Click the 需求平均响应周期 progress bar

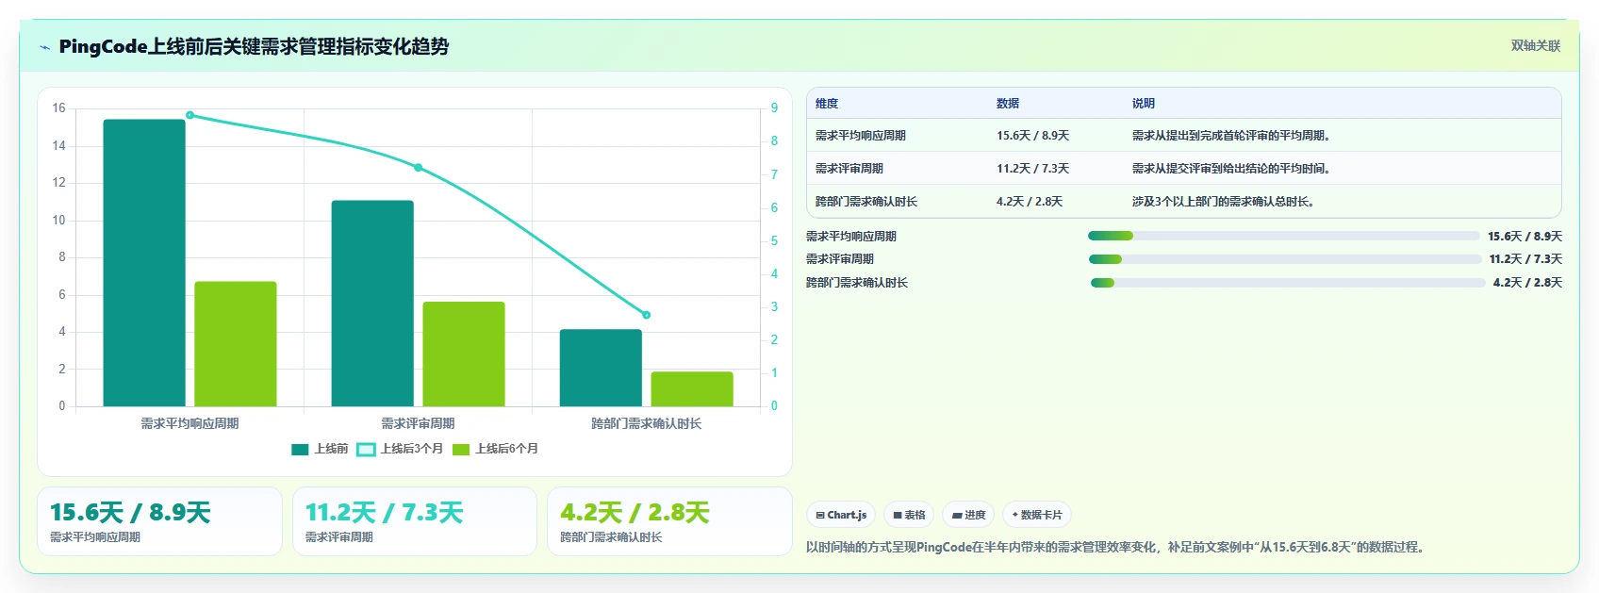[x=1284, y=236]
